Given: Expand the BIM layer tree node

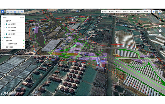Looking at the screenshot, I should click(5, 34).
